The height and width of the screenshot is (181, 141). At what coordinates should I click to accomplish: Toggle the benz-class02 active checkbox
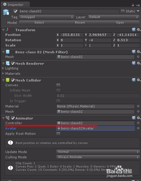15,11
